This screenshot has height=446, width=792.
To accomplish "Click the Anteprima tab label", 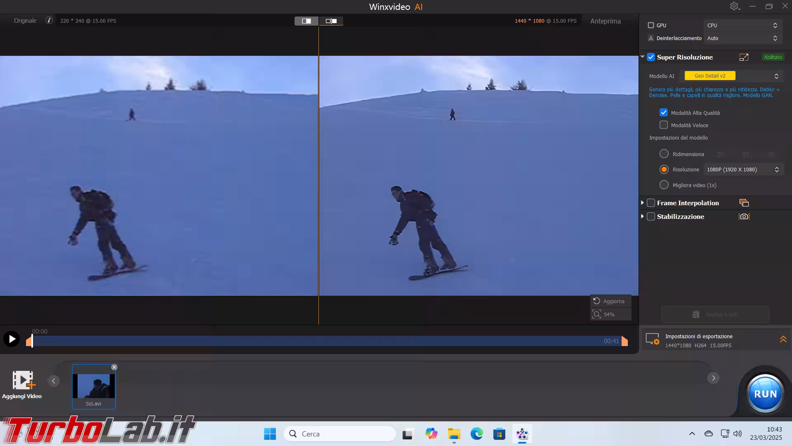I will point(605,21).
